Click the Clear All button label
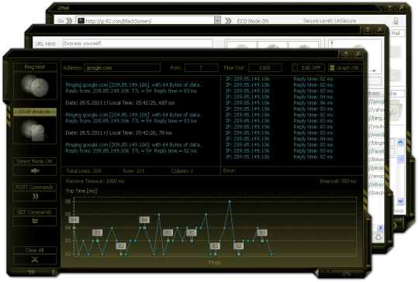Screen dimensions: 419x282 tap(35, 250)
